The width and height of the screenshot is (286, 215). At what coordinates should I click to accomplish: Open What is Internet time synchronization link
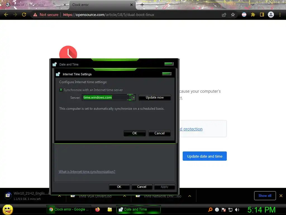click(x=87, y=172)
